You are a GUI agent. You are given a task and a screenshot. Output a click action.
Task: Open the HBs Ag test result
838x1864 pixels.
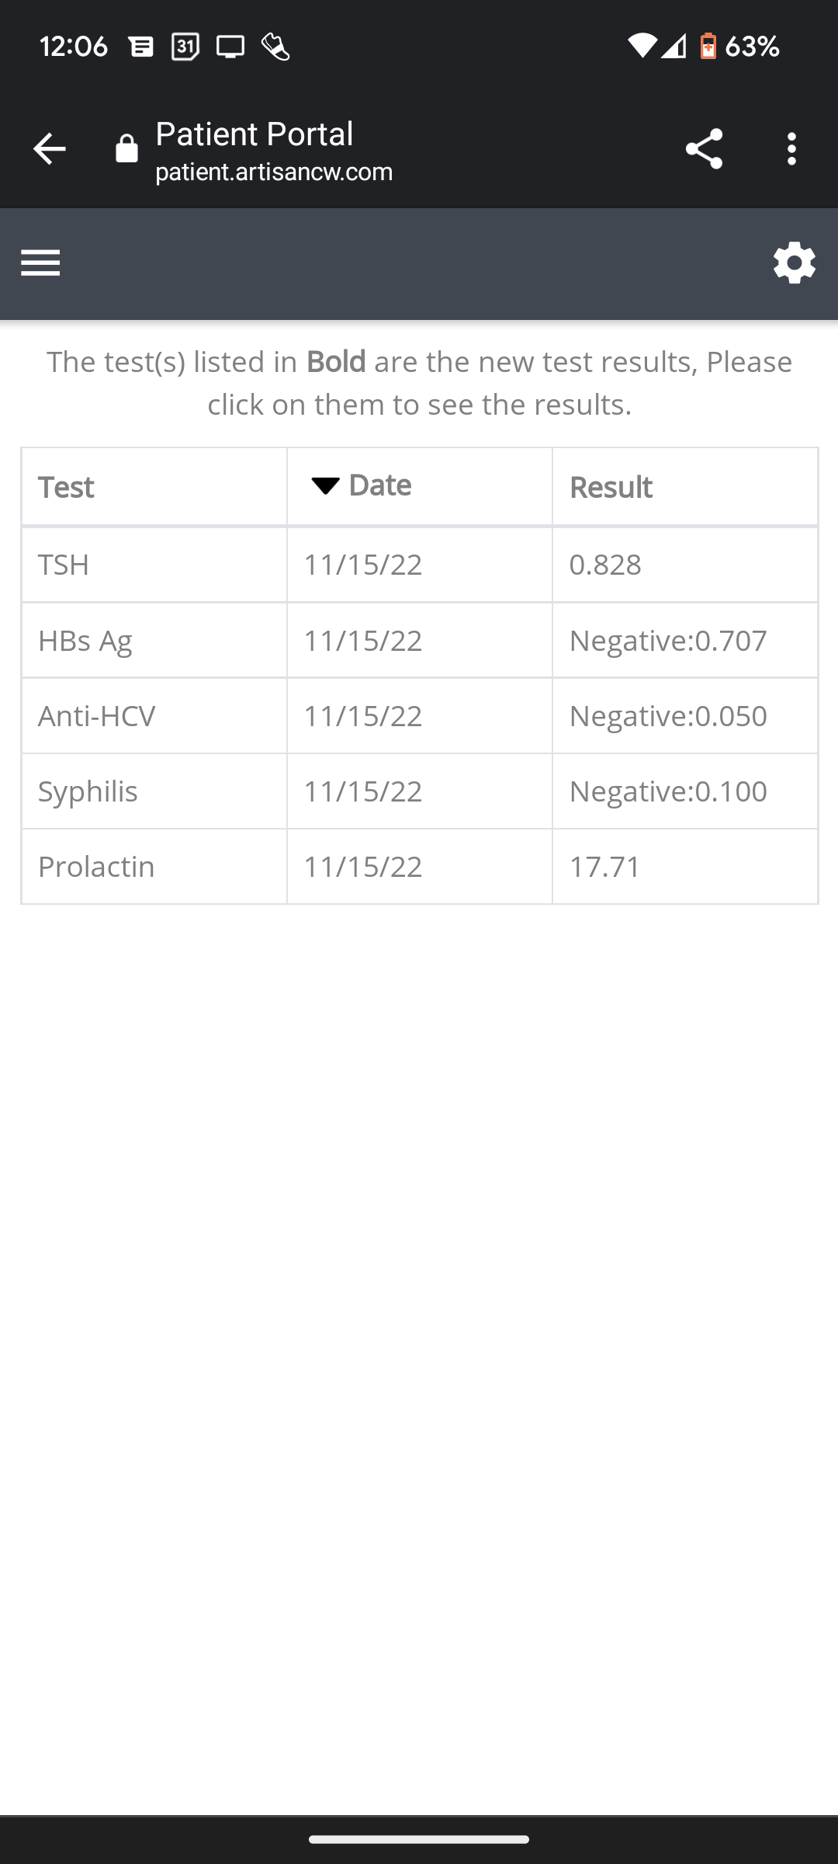[x=85, y=641]
